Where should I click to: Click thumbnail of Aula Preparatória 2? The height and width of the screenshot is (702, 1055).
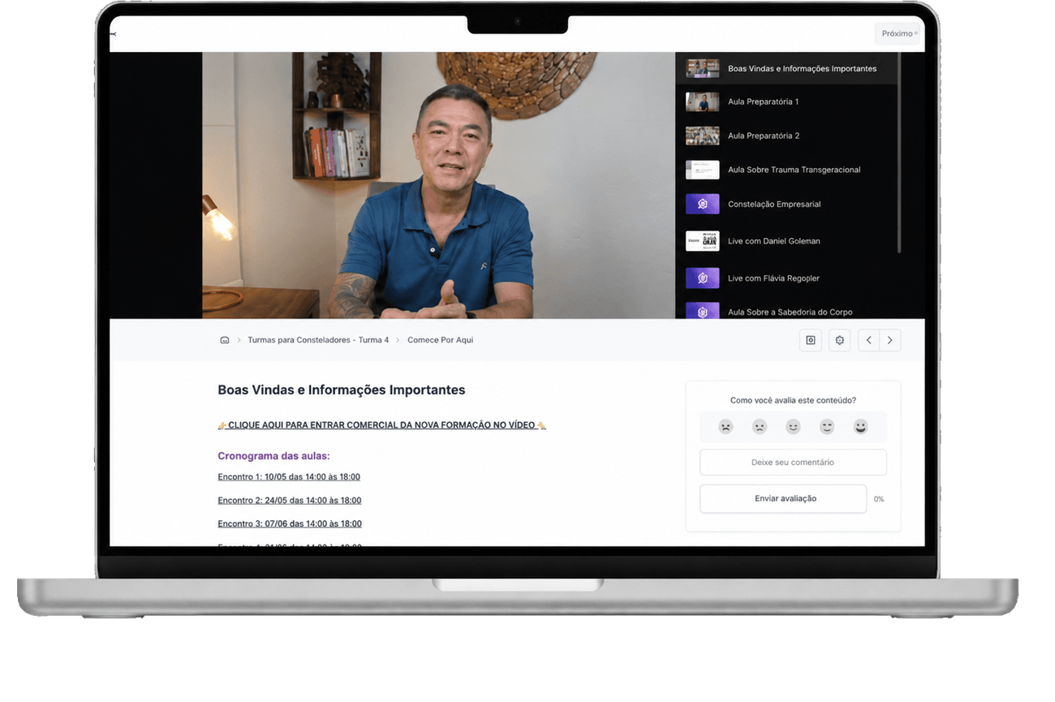[x=702, y=136]
